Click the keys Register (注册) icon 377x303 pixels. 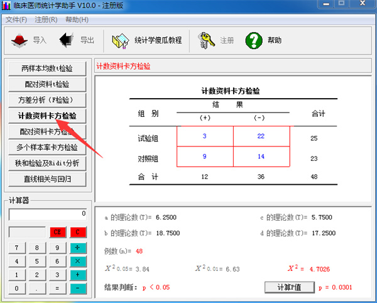click(x=206, y=40)
